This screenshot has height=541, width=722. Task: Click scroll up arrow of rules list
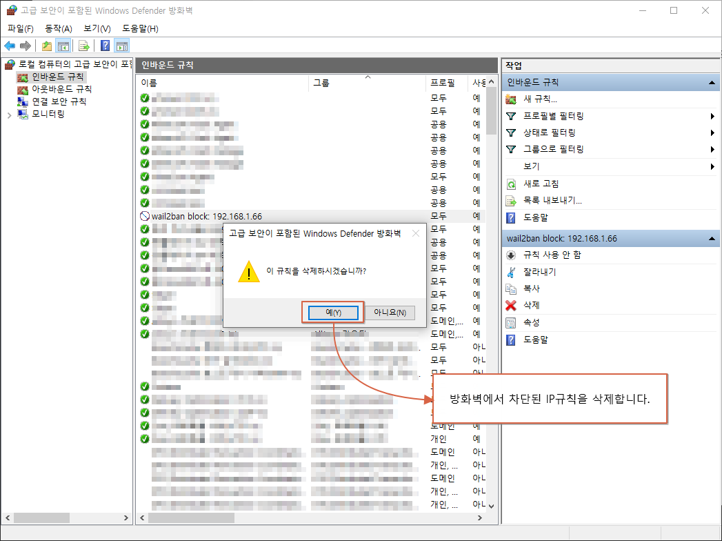(x=491, y=82)
